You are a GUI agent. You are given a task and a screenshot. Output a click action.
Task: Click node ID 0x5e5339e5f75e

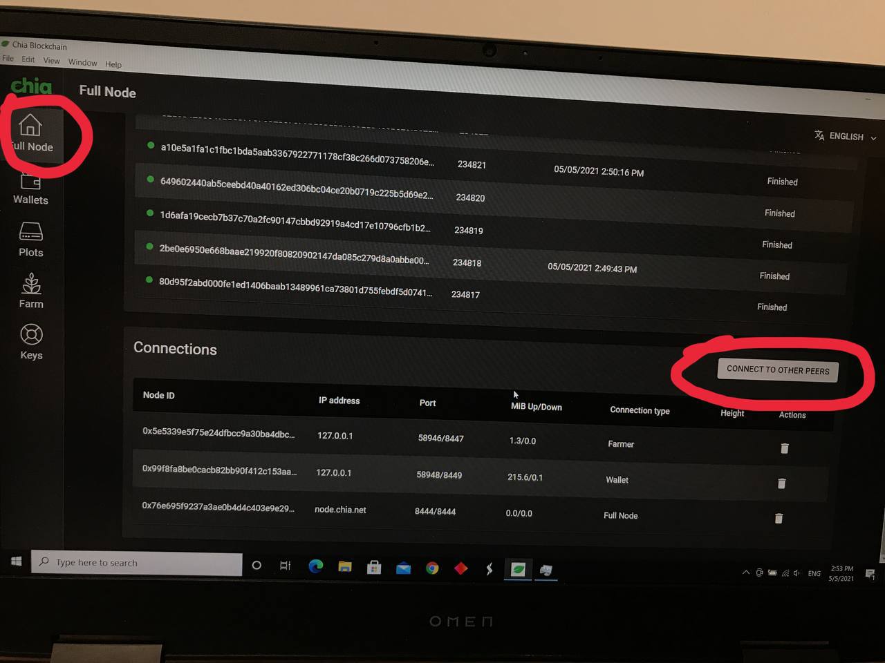(x=218, y=432)
